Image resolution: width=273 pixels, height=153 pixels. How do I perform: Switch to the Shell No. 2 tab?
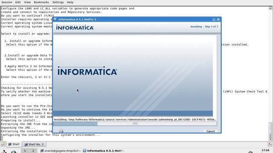(34, 144)
